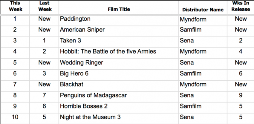Select Myndform distributor in Paddington row
Viewport: 254px width, 124px height.
pos(193,19)
